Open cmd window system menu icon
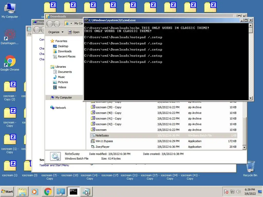Viewport: 263px width, 197px height. (86, 21)
